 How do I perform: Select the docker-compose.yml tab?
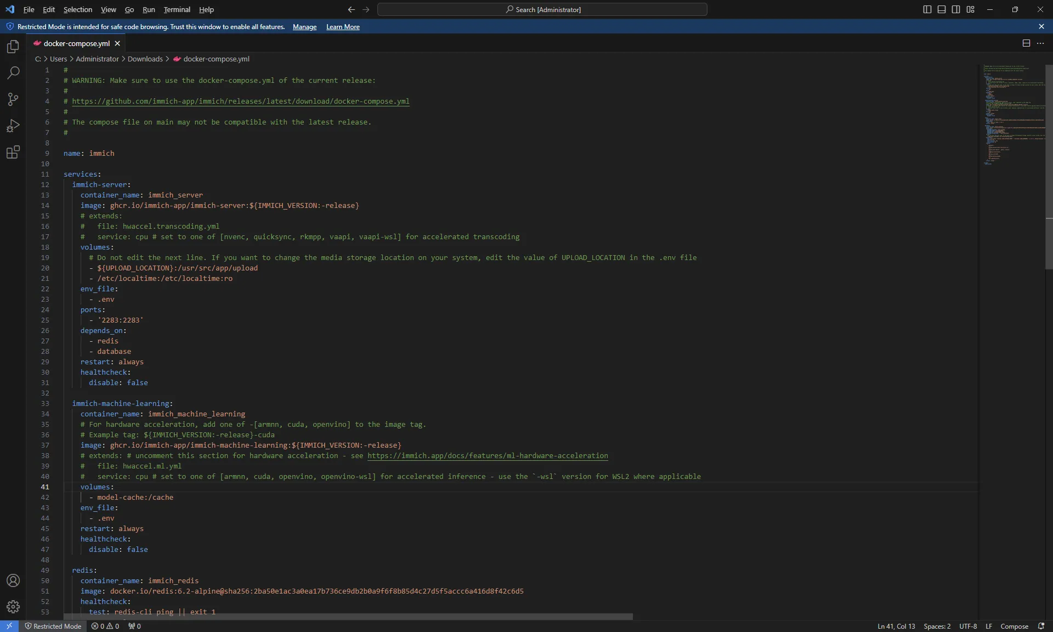pyautogui.click(x=76, y=43)
